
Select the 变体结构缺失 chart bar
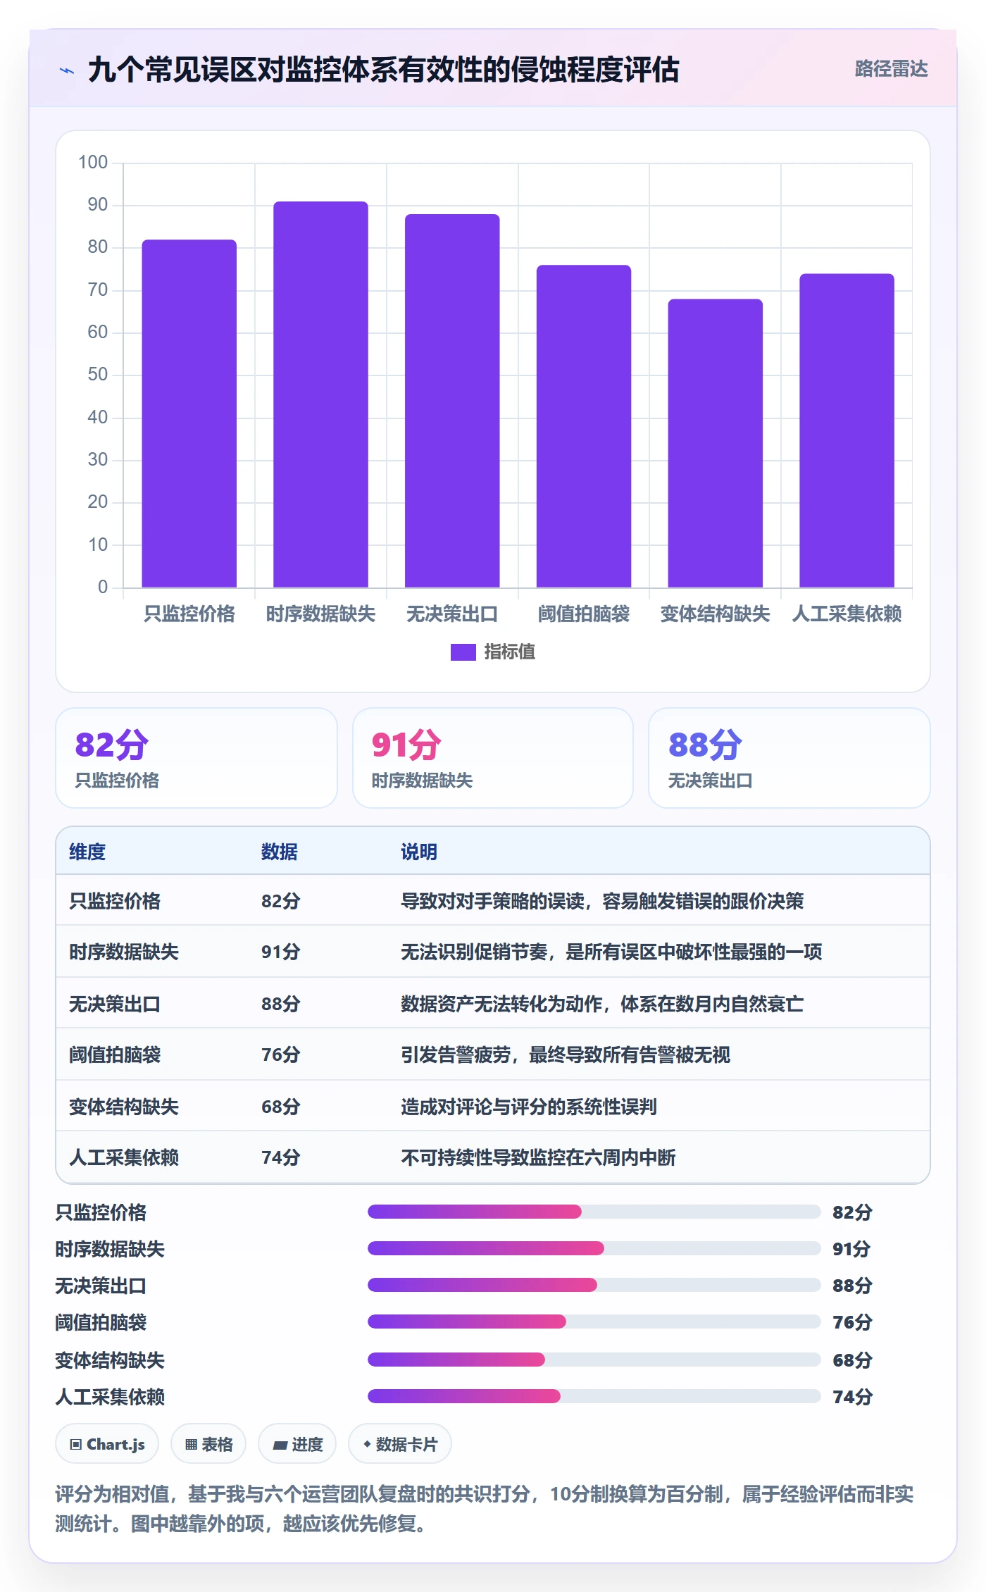[715, 443]
